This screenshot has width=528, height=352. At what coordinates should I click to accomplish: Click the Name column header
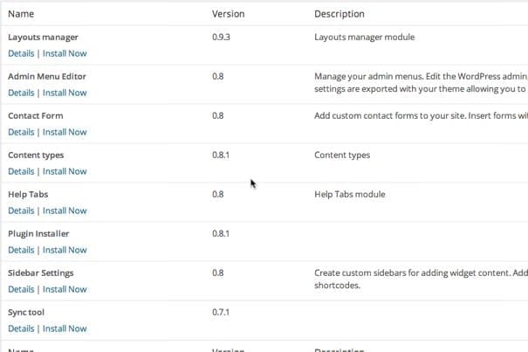click(x=21, y=14)
